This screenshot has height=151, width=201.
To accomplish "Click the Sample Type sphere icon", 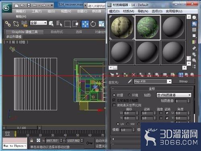I will coord(194,18).
